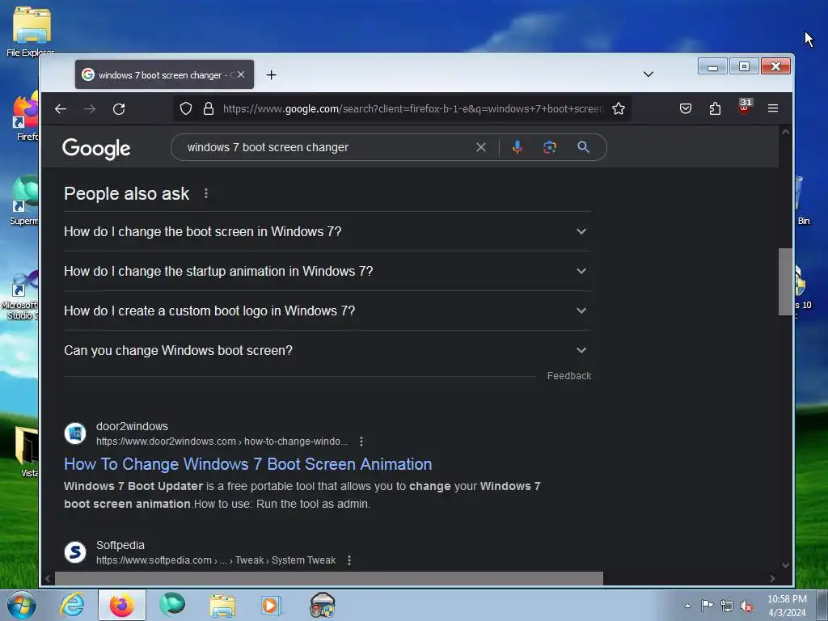Click the vertical scrollbar thumb
Screen dimensions: 828x621
(x=785, y=281)
